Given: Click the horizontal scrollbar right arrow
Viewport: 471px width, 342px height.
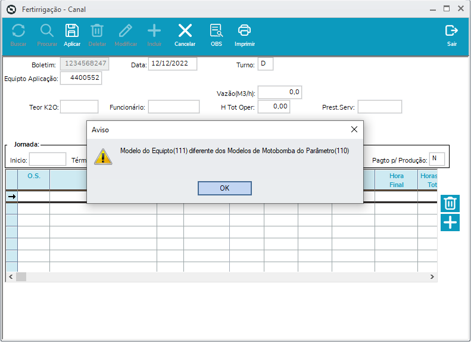Looking at the screenshot, I should (x=432, y=277).
